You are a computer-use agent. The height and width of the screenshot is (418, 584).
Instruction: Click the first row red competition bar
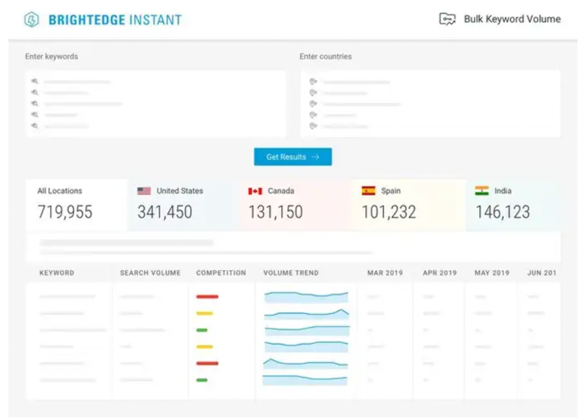tap(207, 297)
